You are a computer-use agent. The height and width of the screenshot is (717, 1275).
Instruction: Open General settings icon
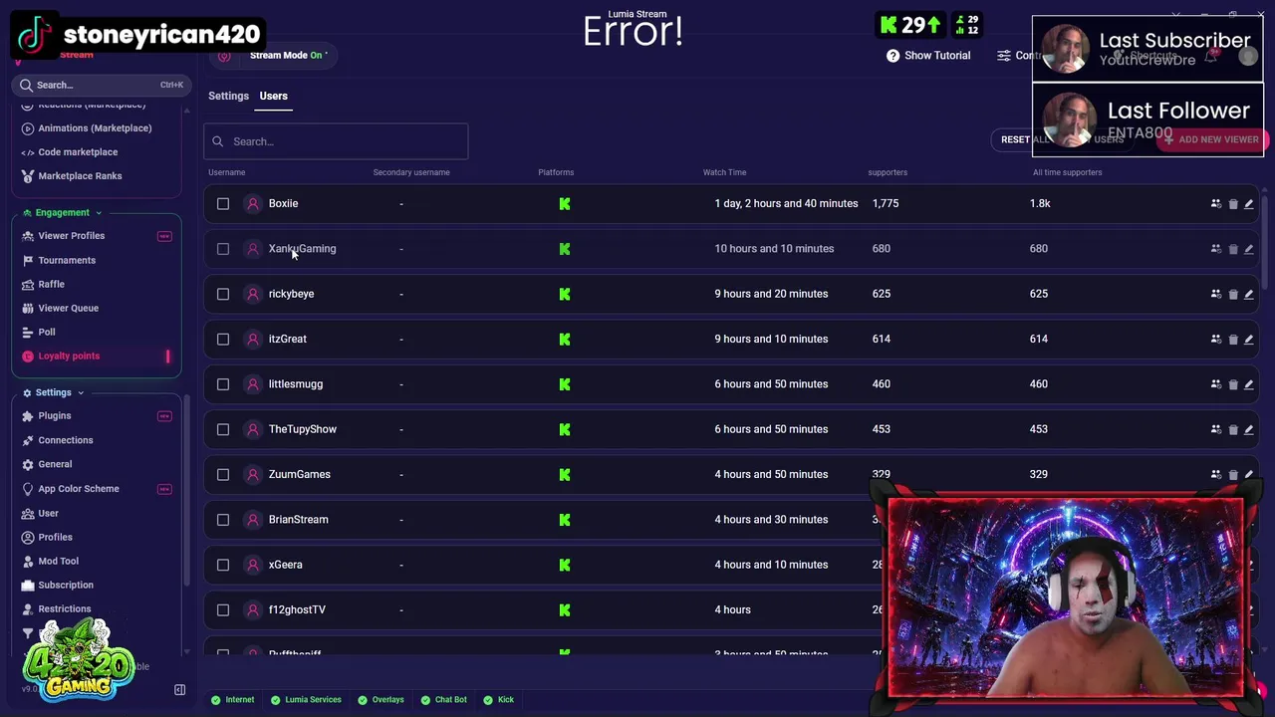[x=28, y=464]
